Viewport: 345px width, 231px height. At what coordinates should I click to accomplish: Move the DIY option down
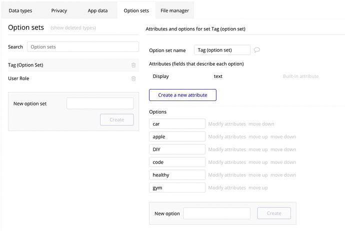tap(283, 149)
